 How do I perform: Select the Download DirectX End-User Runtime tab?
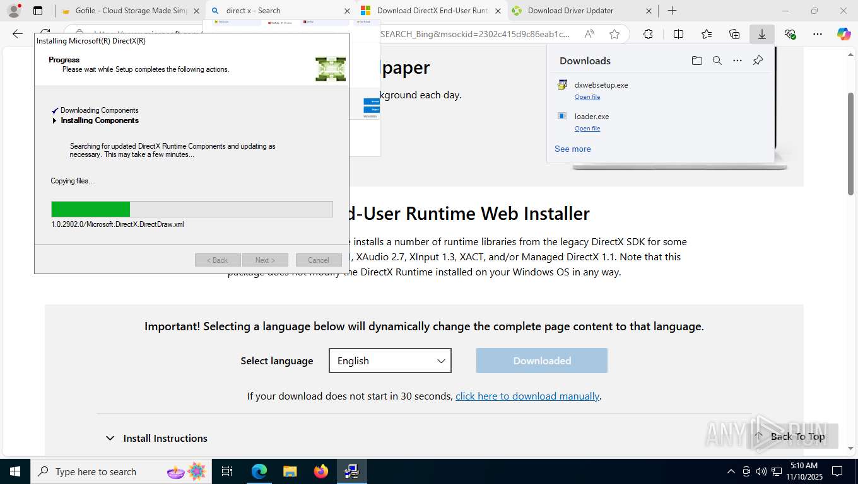432,11
